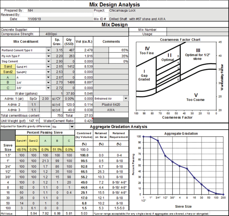Select the green 'B' aggregate label cell
The height and width of the screenshot is (216, 229).
[x=8, y=82]
